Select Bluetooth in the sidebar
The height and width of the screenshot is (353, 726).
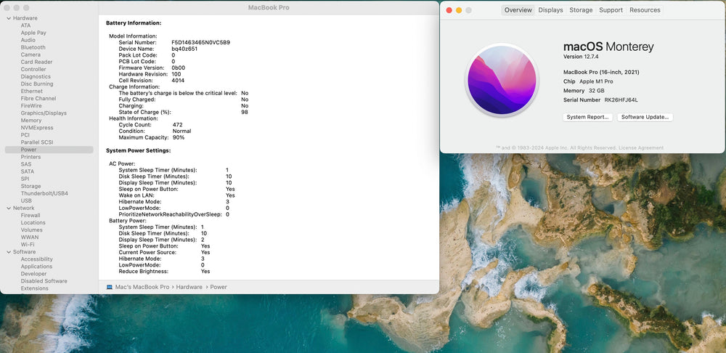[33, 47]
